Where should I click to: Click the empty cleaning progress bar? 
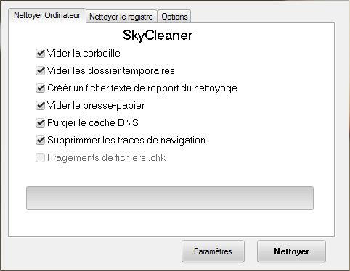[x=170, y=198]
